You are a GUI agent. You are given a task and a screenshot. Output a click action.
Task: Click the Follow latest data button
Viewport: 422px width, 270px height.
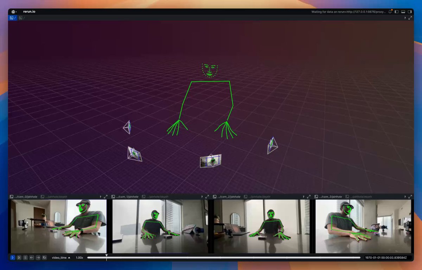19,257
